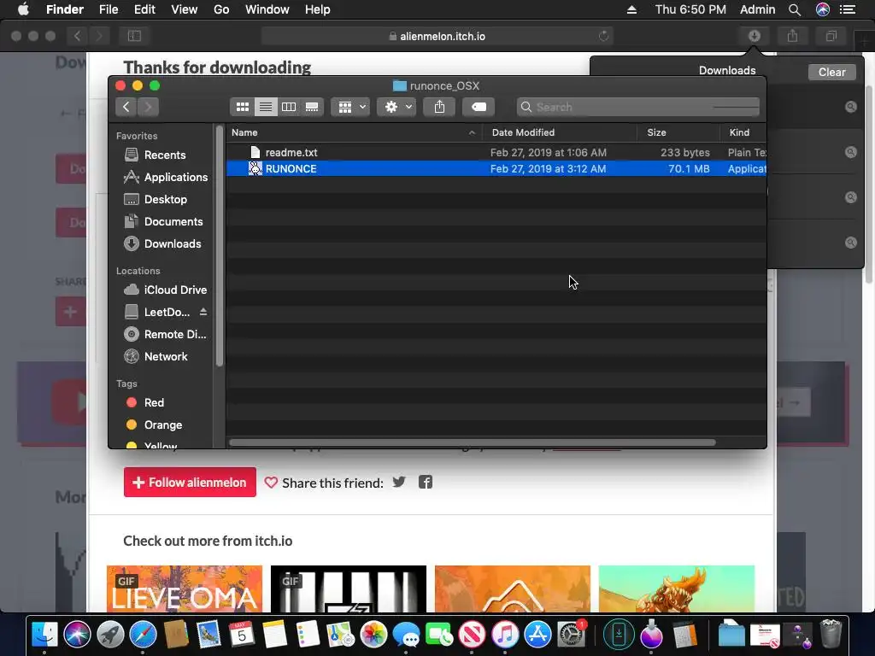
Task: Switch Finder to list view
Action: pyautogui.click(x=266, y=107)
